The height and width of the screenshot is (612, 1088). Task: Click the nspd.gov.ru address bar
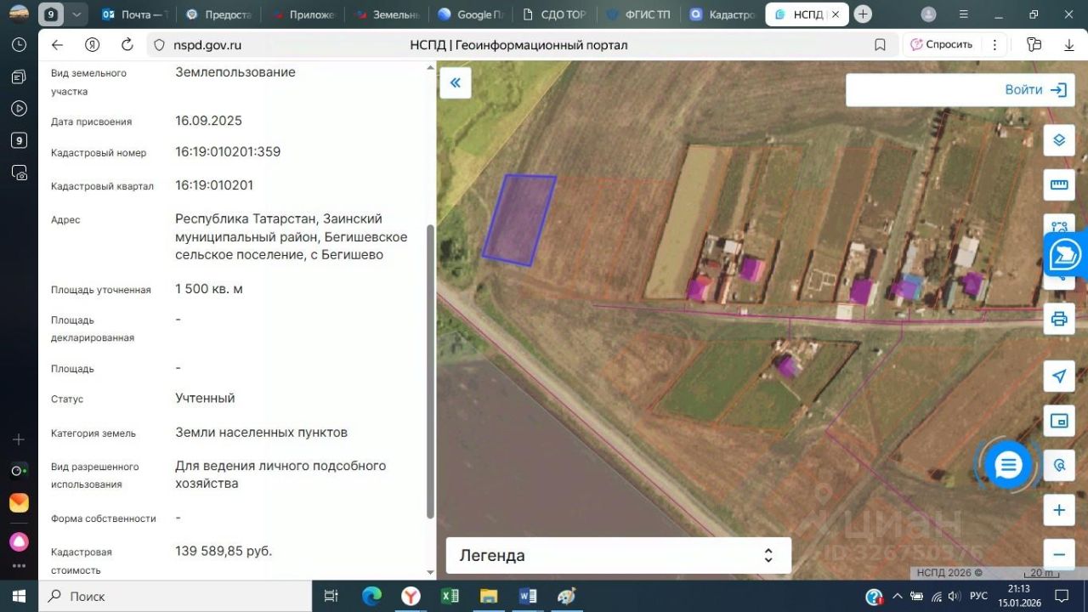[207, 45]
